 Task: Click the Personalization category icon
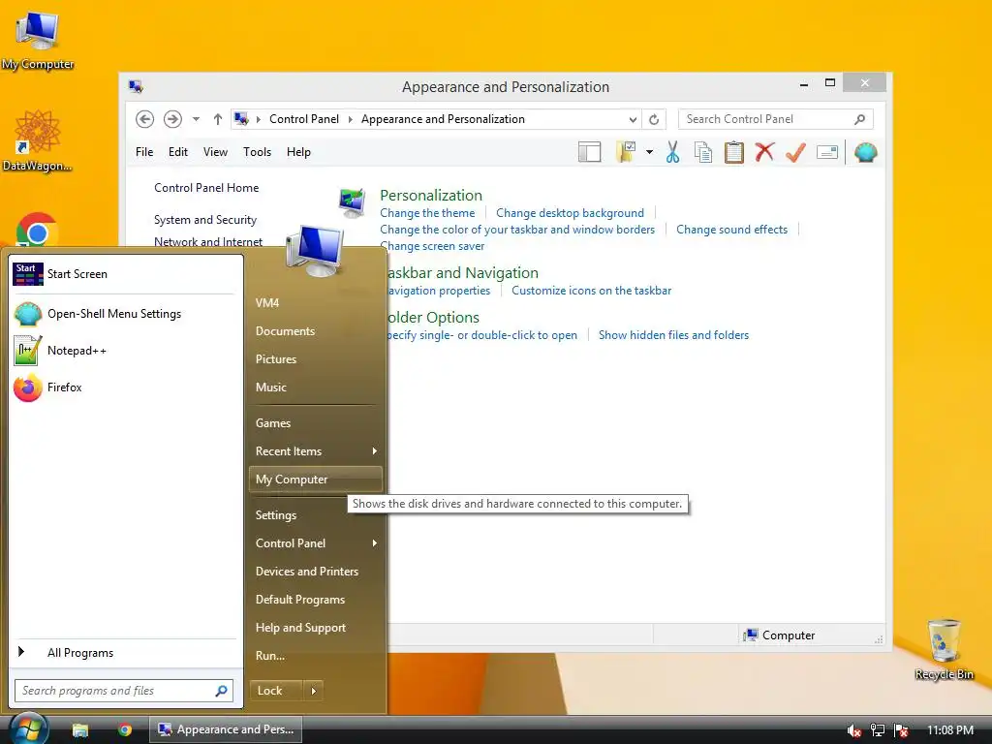[353, 202]
